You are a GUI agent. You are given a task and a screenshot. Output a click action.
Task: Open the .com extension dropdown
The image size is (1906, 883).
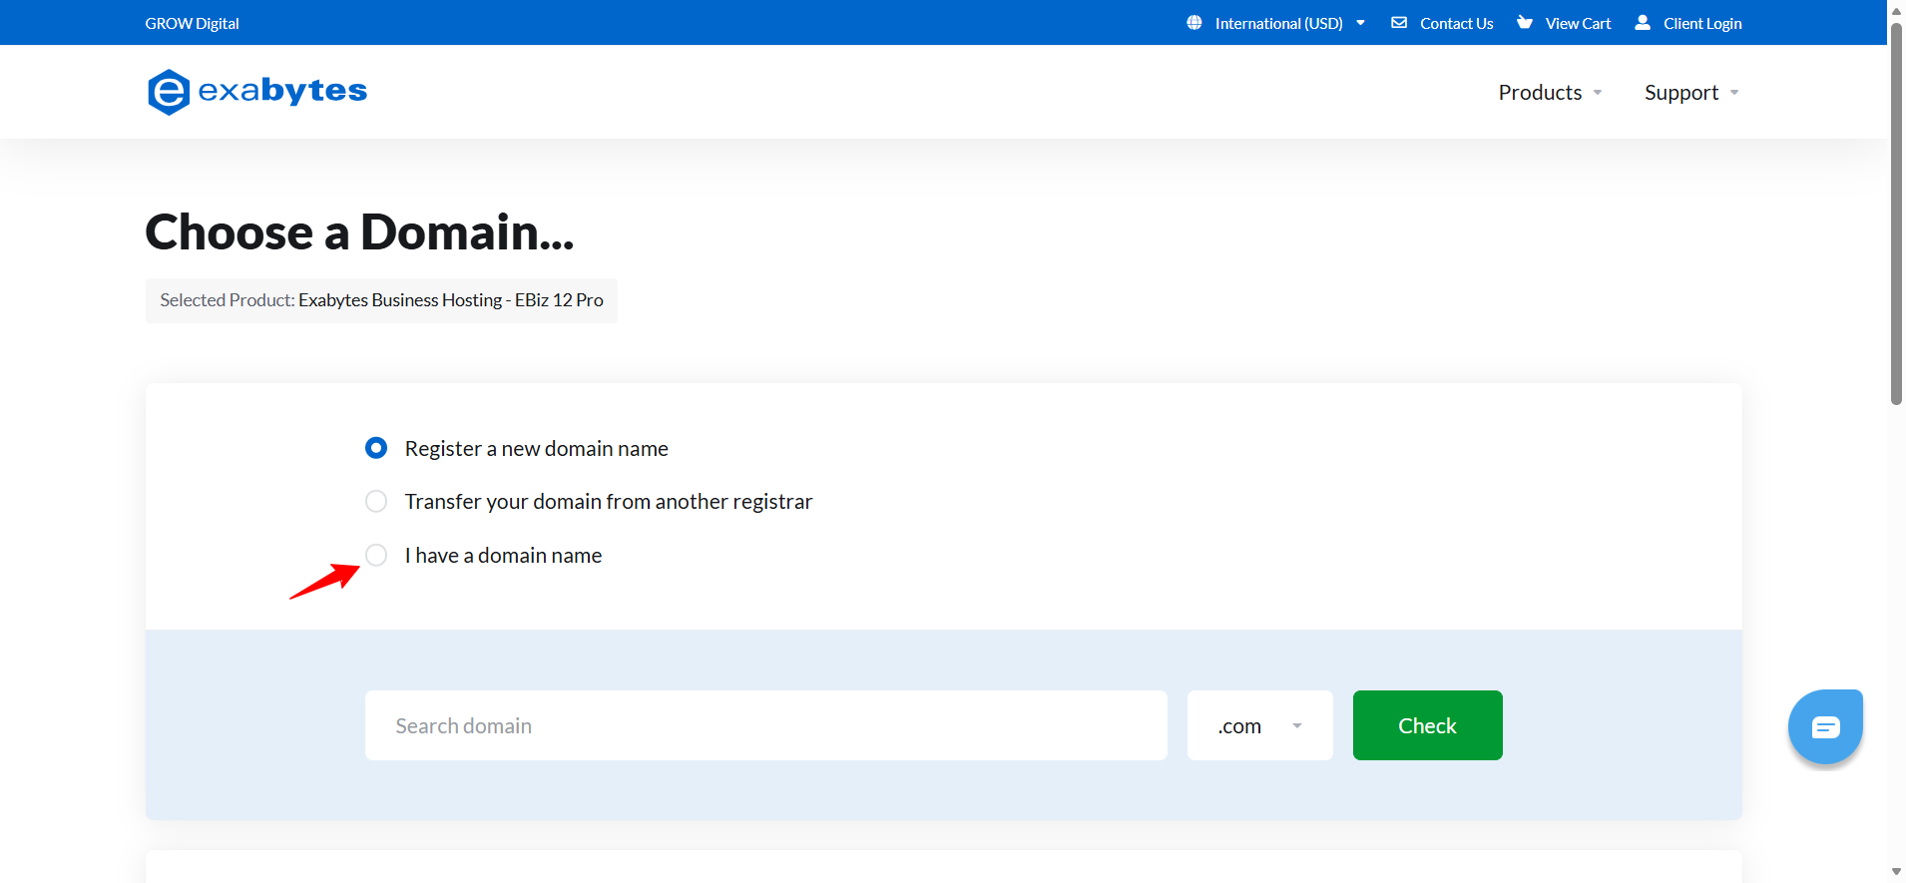1260,725
